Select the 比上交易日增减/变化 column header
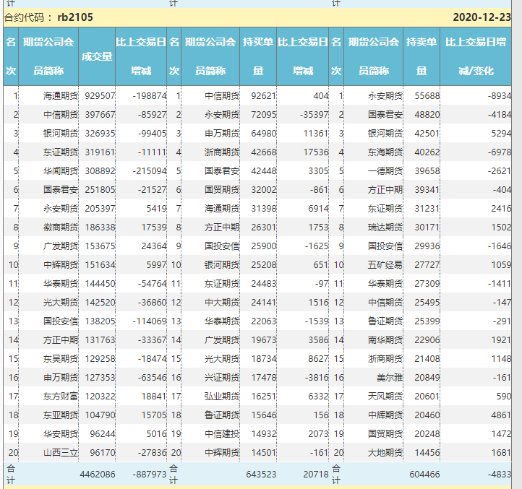The image size is (522, 489). coord(476,56)
